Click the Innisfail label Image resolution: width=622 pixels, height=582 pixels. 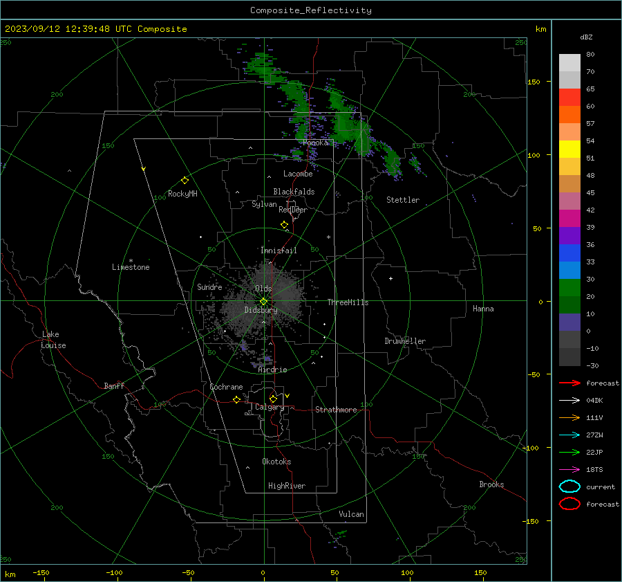pos(279,251)
